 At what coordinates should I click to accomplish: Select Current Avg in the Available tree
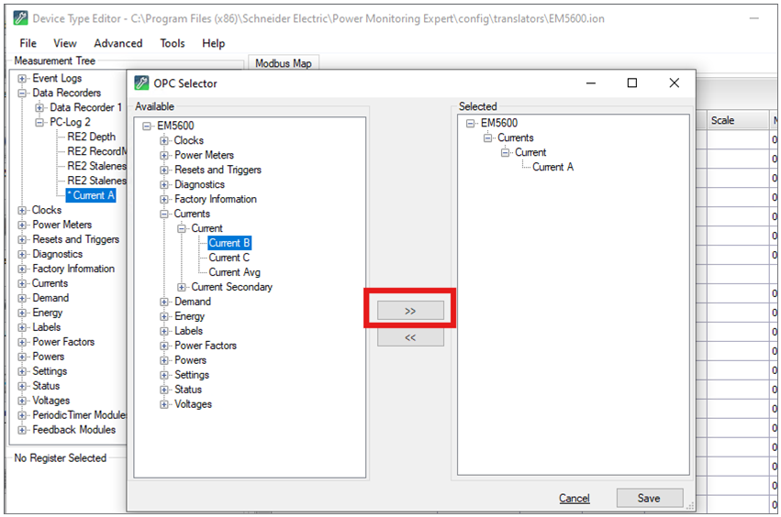tap(235, 272)
